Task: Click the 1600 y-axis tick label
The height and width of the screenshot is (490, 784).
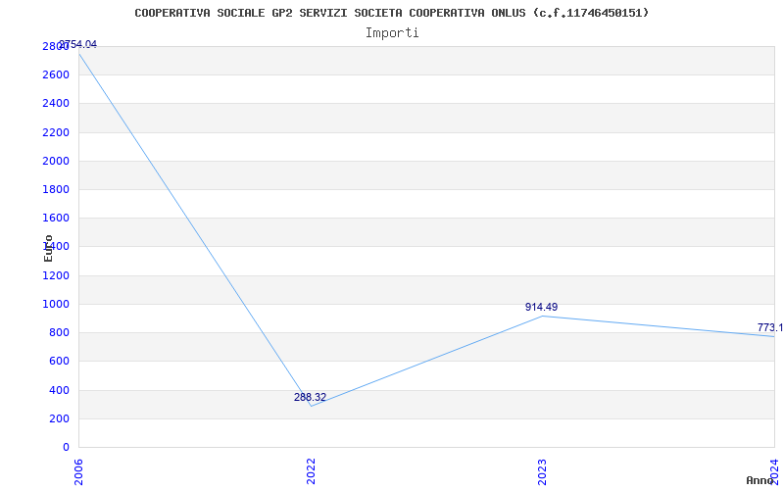Action: tap(56, 218)
